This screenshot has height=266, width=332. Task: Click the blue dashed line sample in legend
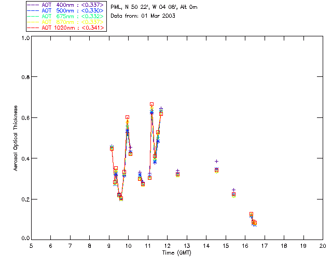point(33,10)
